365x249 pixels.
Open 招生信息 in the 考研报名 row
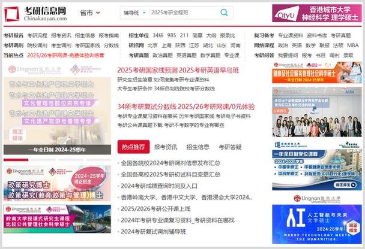coord(85,35)
